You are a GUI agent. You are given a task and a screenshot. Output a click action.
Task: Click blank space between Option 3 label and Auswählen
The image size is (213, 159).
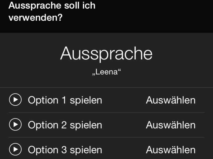(x=124, y=150)
